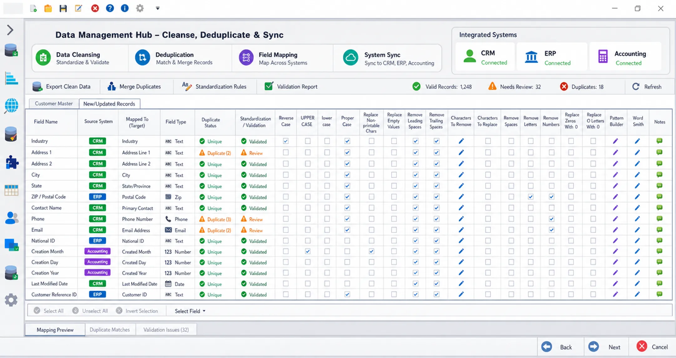The height and width of the screenshot is (358, 676).
Task: Open the table grid icon in sidebar
Action: click(x=11, y=190)
